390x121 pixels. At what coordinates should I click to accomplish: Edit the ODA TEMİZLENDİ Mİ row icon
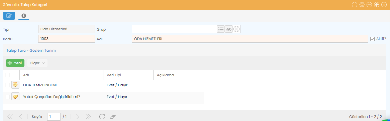15,85
